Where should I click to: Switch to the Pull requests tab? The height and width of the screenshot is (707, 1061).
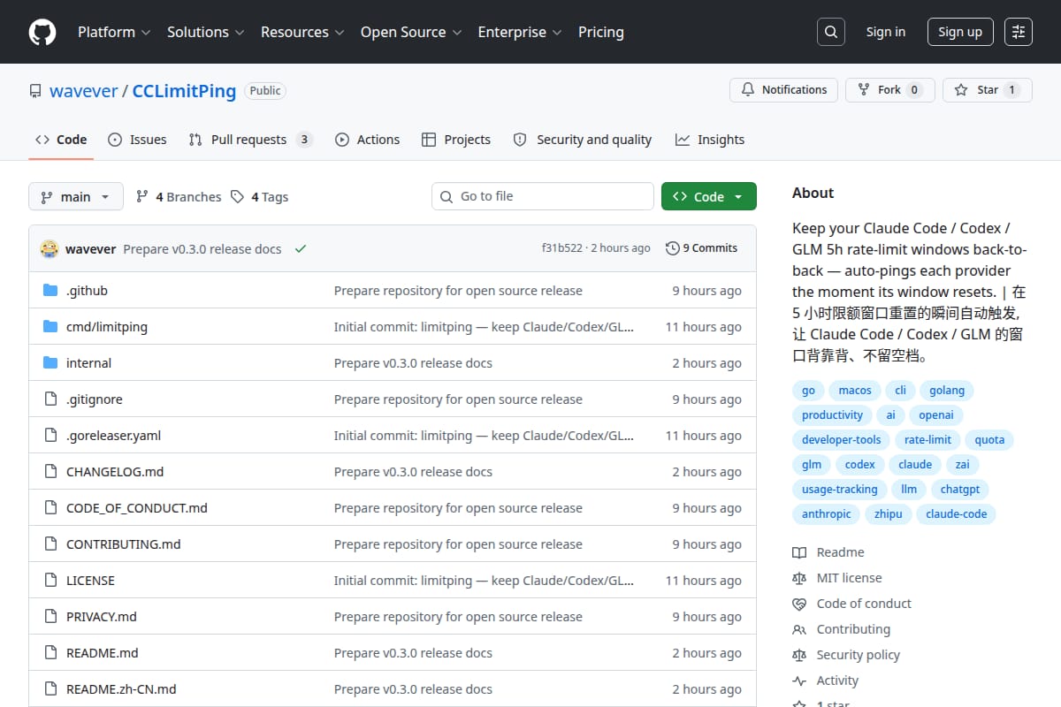(x=250, y=140)
